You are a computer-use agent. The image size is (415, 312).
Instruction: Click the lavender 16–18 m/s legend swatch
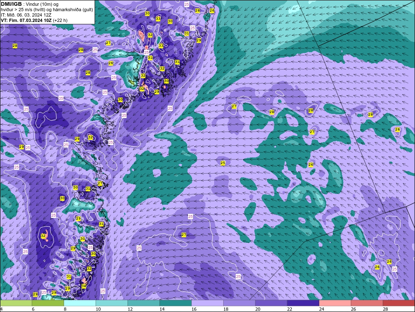207,303
